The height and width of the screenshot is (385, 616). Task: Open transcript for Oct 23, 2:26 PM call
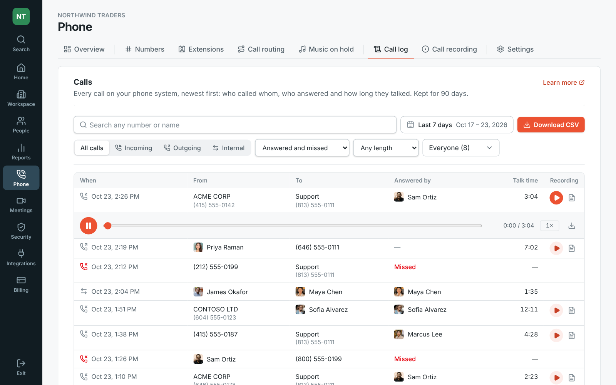(x=572, y=198)
